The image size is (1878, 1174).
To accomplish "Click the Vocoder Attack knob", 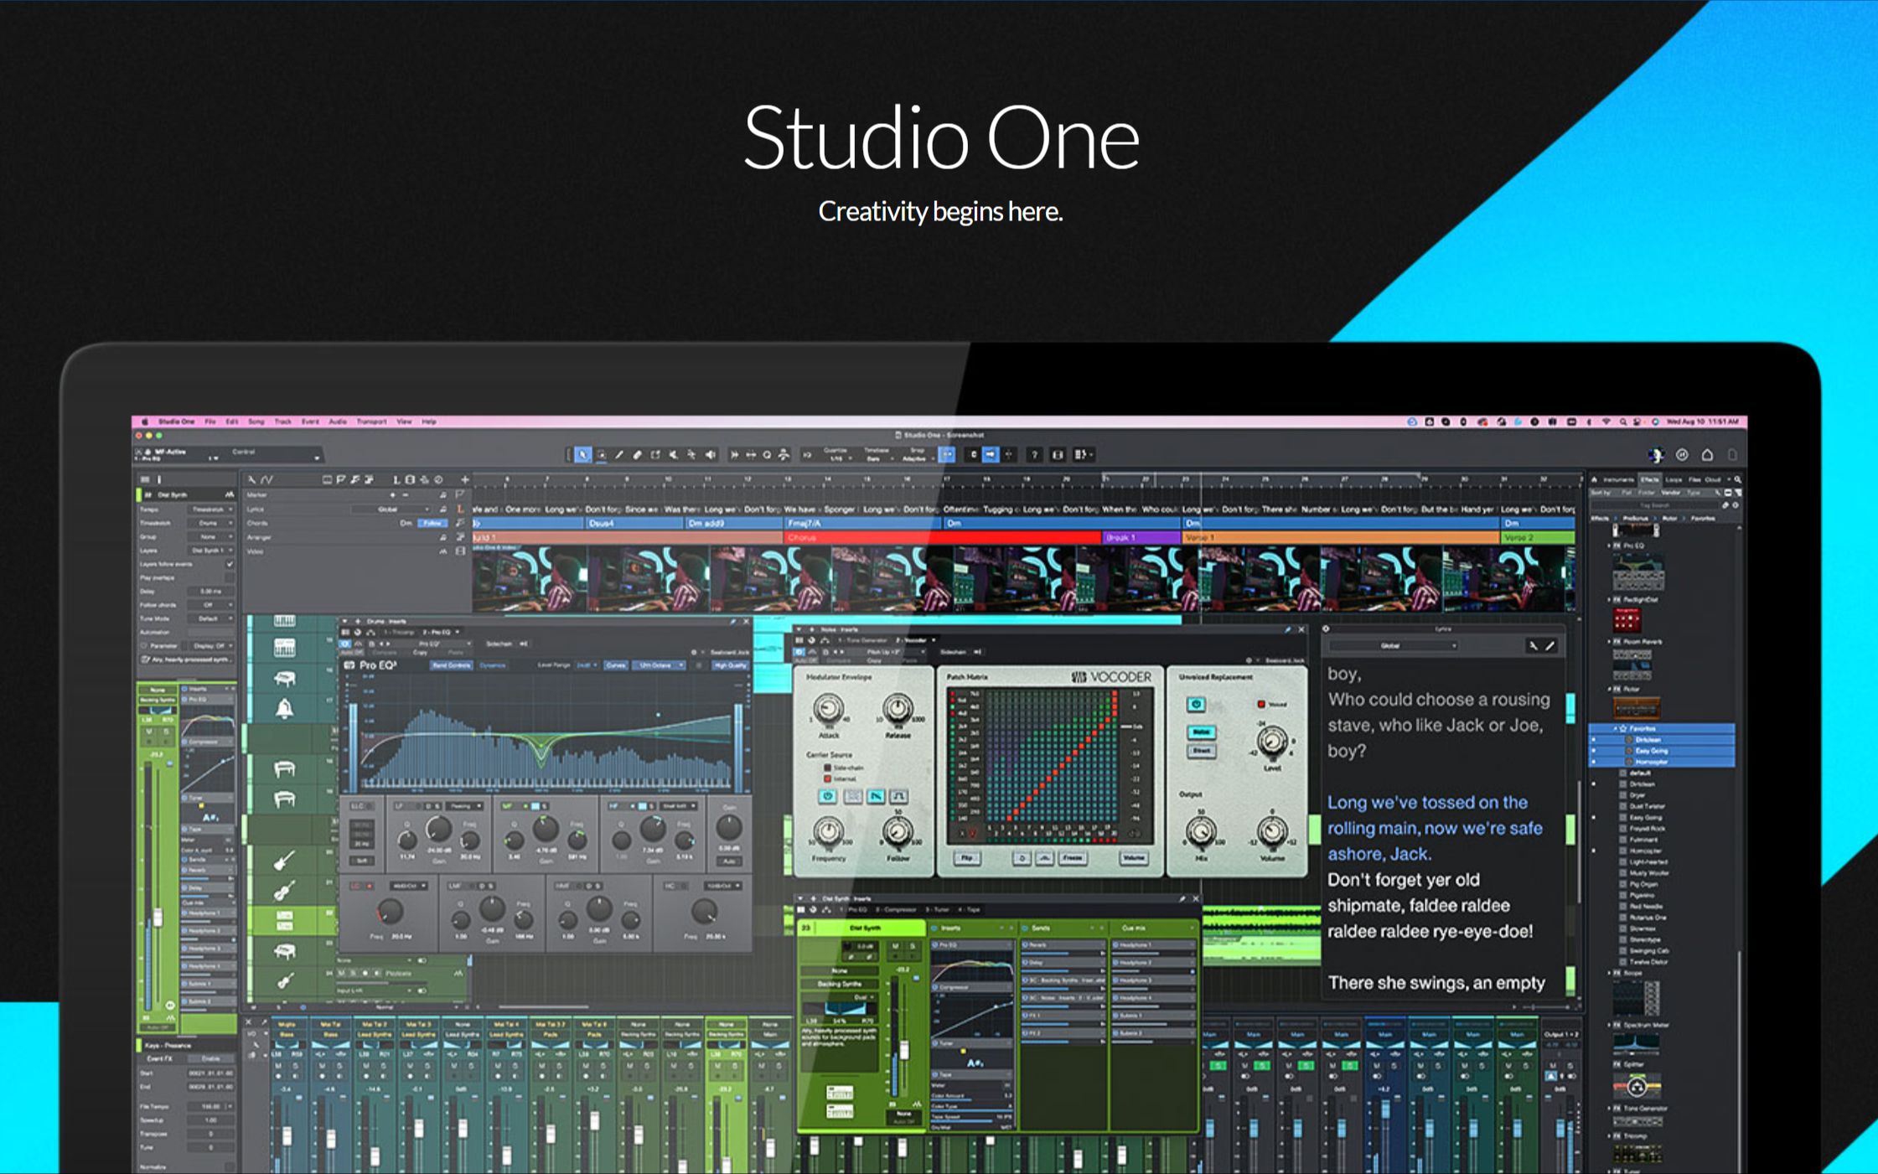I will (829, 709).
